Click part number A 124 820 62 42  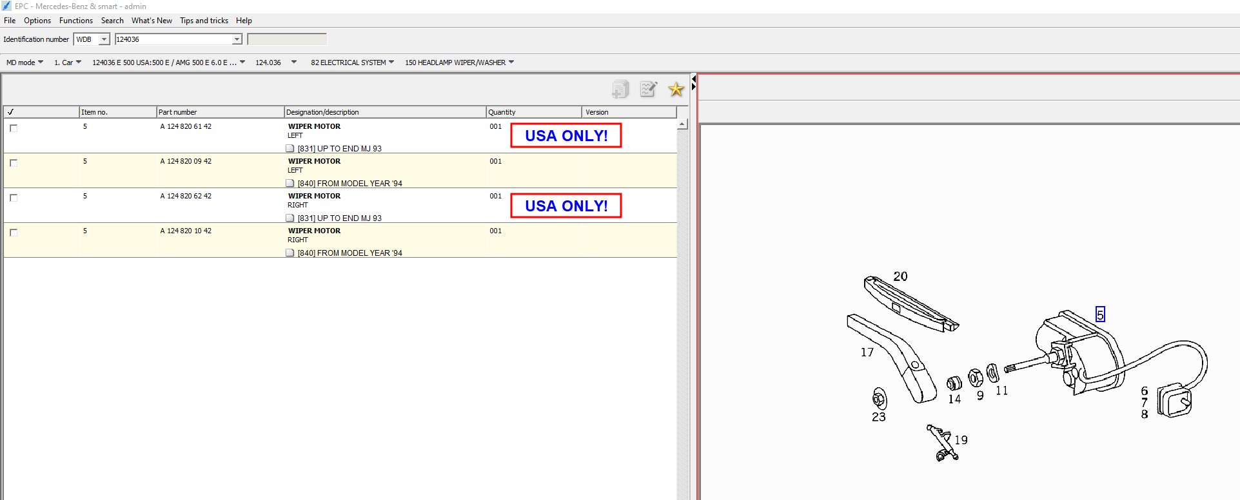186,196
